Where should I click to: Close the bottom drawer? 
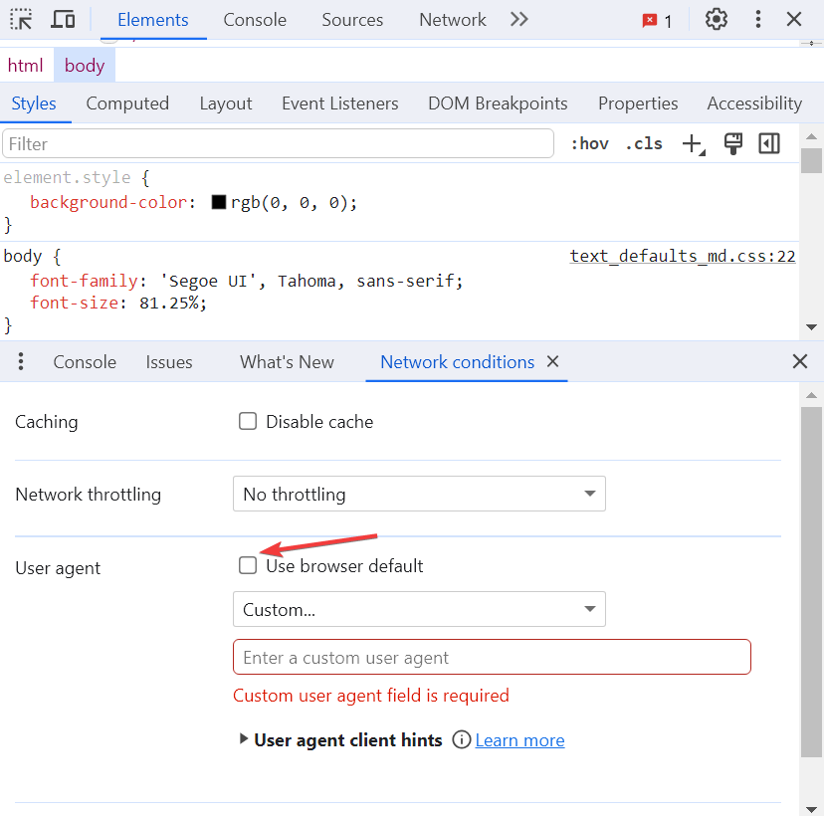pos(799,361)
